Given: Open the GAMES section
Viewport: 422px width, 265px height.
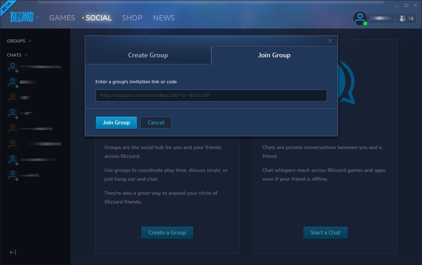Looking at the screenshot, I should click(62, 18).
